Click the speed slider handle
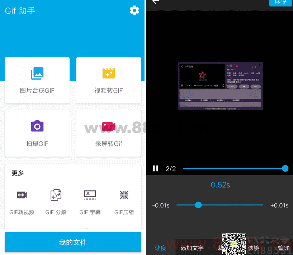 click(198, 205)
